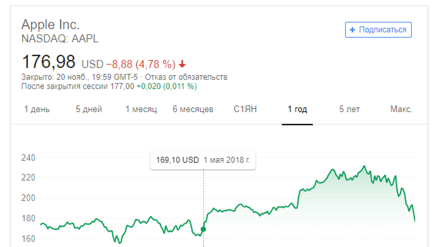Click the Apple Inc. company title

click(x=51, y=25)
